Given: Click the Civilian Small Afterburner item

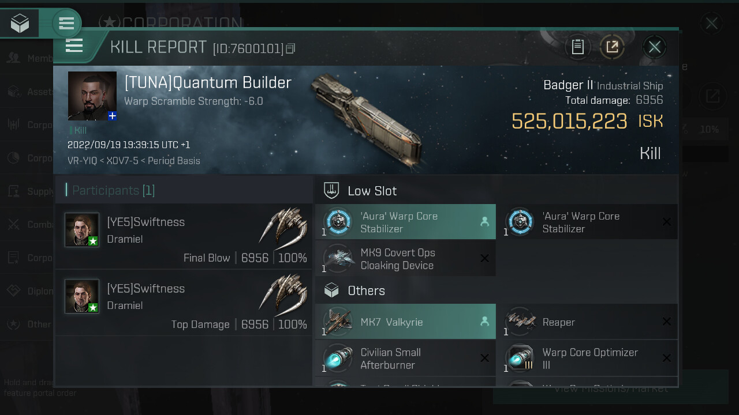Looking at the screenshot, I should pos(405,359).
